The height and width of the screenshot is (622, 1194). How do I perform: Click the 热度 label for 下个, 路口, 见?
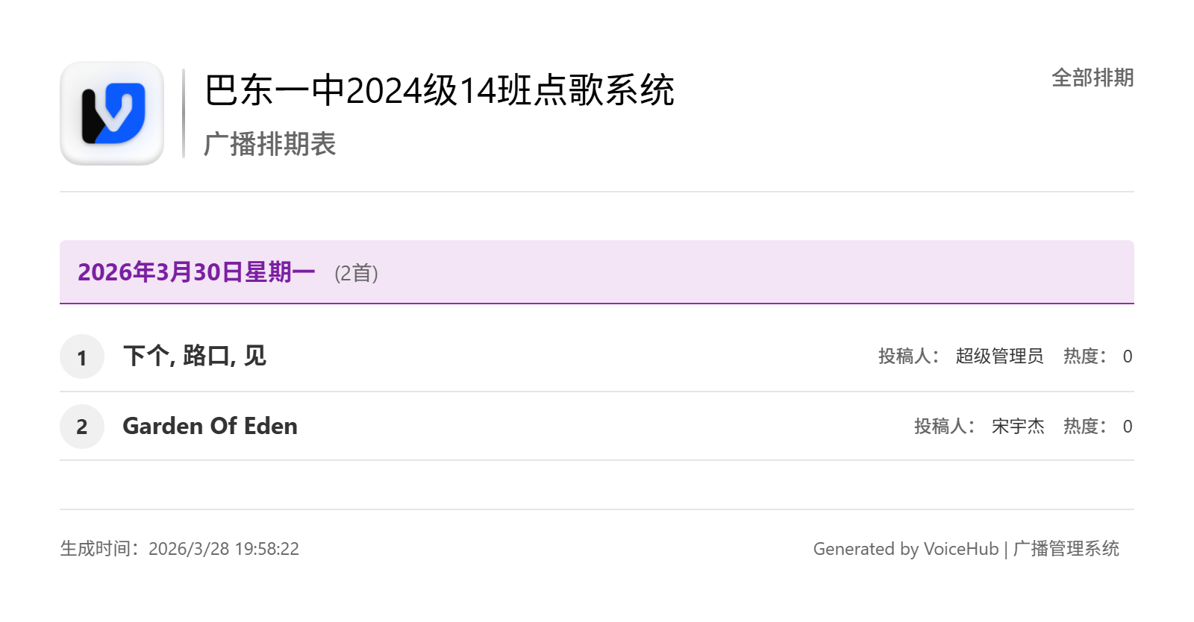click(x=1084, y=356)
